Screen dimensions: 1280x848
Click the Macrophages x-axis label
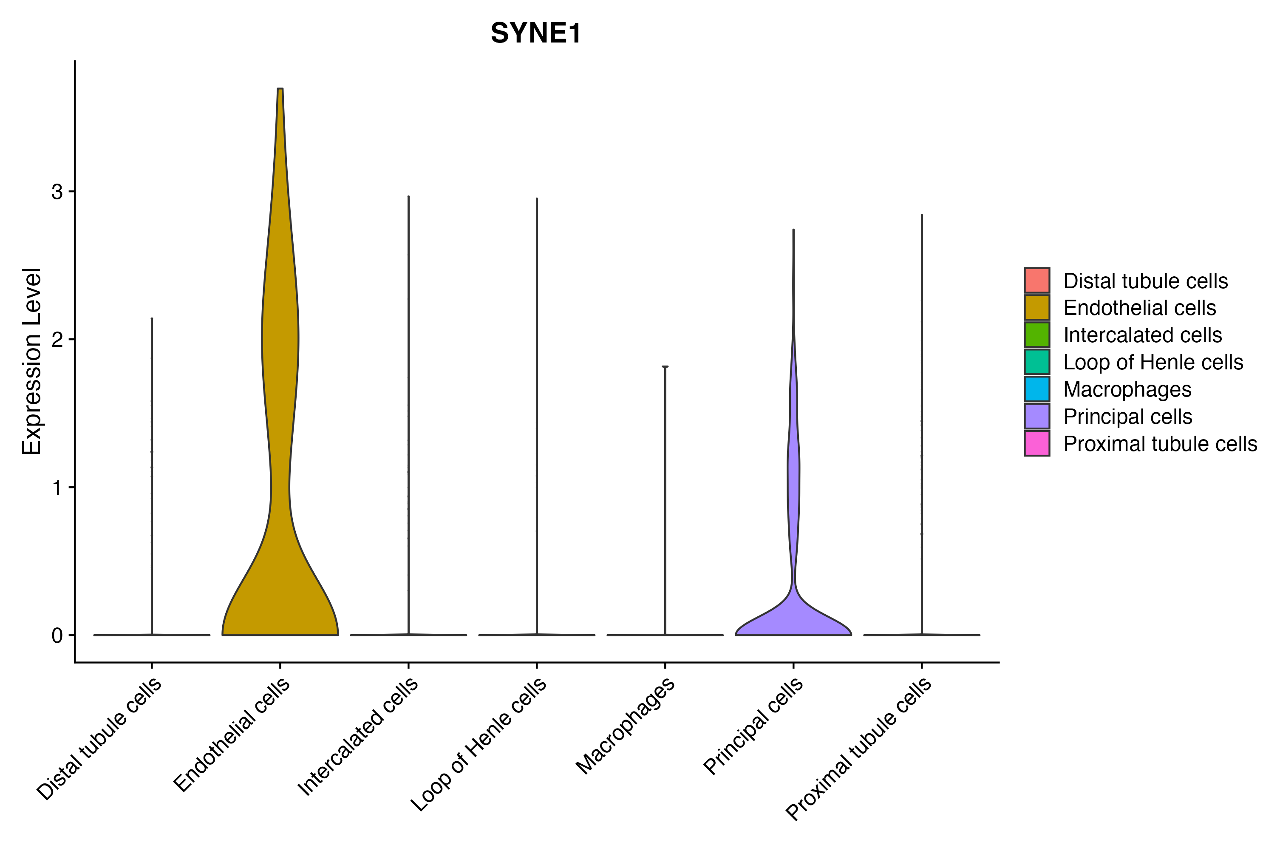click(625, 726)
